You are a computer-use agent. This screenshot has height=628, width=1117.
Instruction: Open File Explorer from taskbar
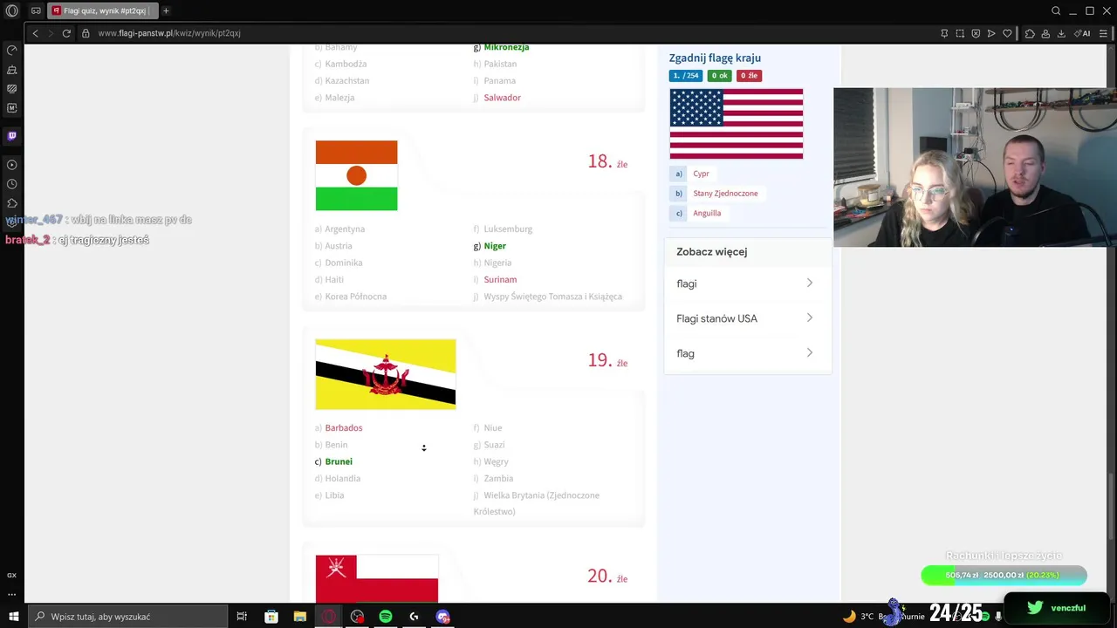click(x=300, y=617)
